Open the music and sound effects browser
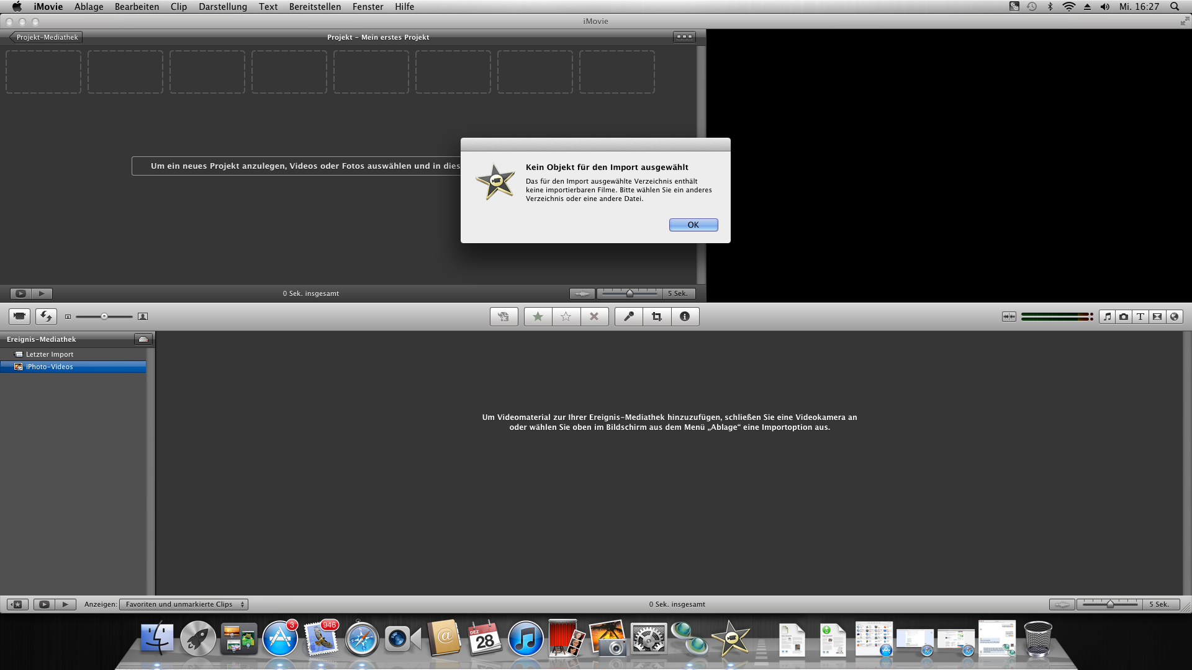 [x=1107, y=316]
